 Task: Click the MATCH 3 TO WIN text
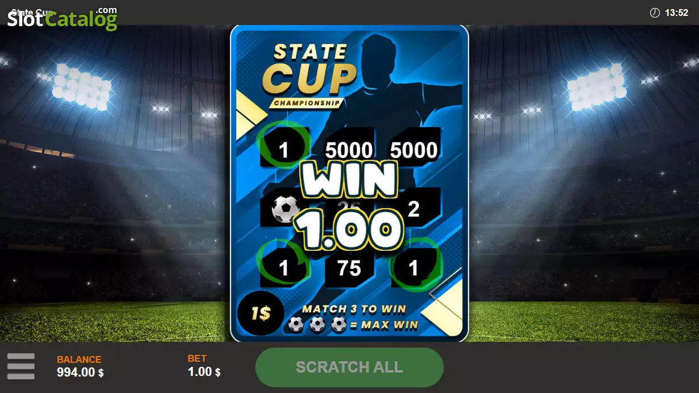(354, 309)
